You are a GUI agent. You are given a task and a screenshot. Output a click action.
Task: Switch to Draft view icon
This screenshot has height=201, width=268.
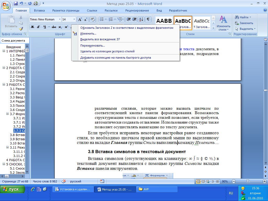(x=217, y=182)
